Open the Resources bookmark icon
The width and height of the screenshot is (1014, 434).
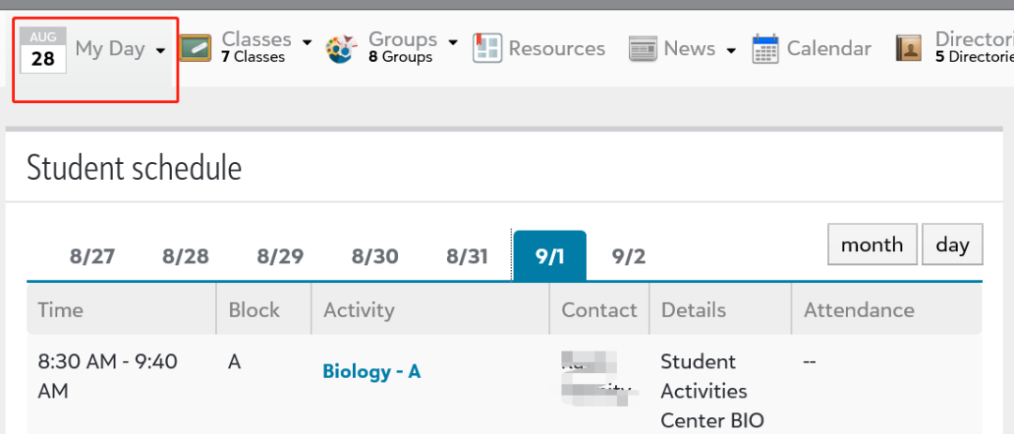(487, 49)
